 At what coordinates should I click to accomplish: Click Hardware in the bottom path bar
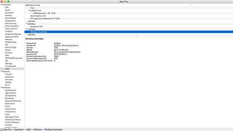click(19, 130)
